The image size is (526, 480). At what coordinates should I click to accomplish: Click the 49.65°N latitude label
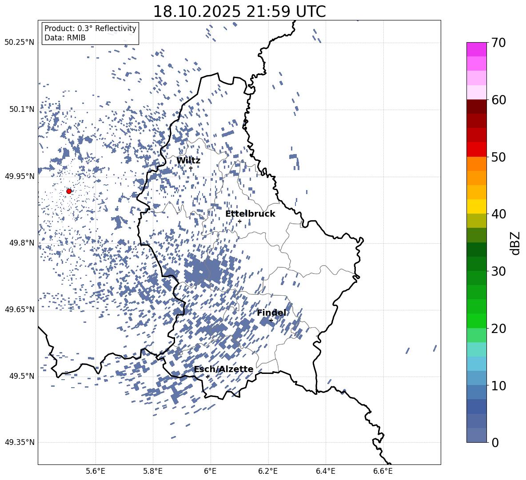tap(20, 309)
